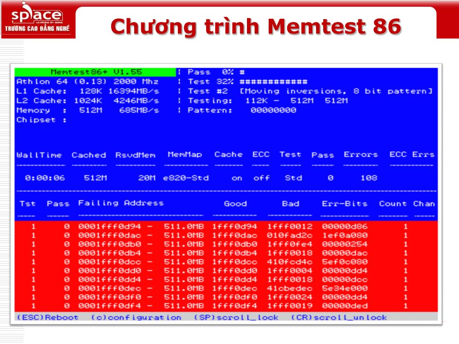Viewport: 459px width, 344px height.
Task: Click the green Memtest86+ V1.55 header
Action: pyautogui.click(x=95, y=72)
